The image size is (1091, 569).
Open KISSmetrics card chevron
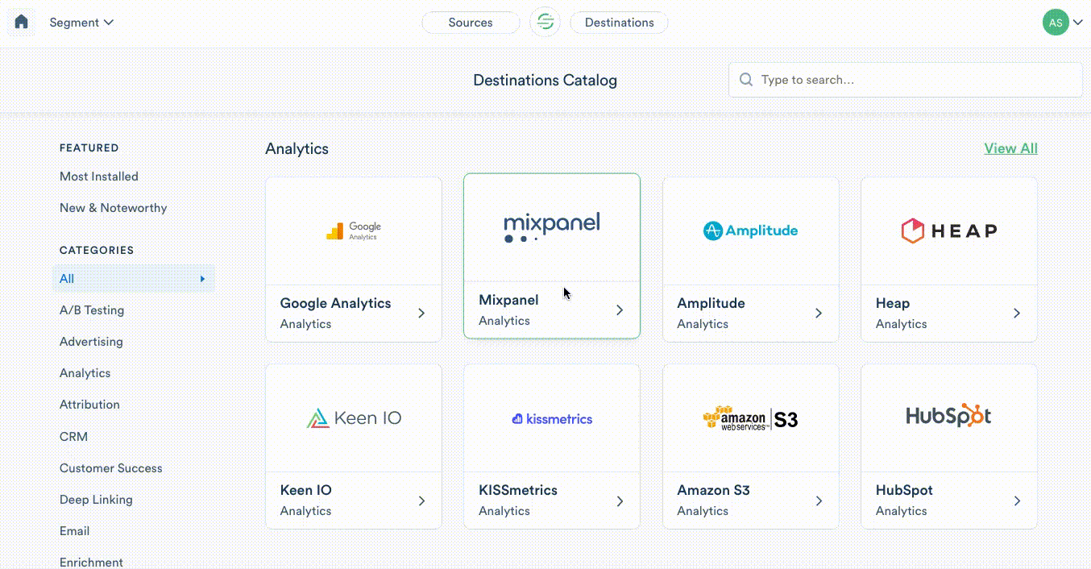click(620, 500)
